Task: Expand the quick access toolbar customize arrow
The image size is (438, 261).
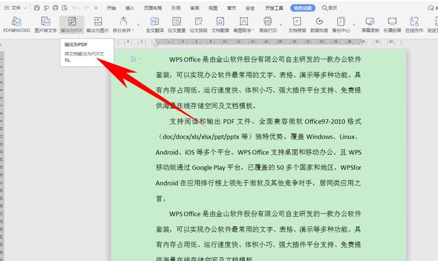Action: (96, 8)
